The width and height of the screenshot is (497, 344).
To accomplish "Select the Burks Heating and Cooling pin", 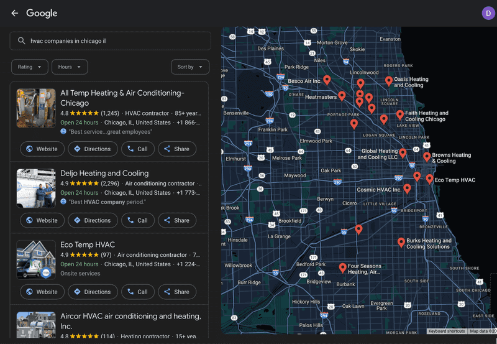I will [x=401, y=243].
